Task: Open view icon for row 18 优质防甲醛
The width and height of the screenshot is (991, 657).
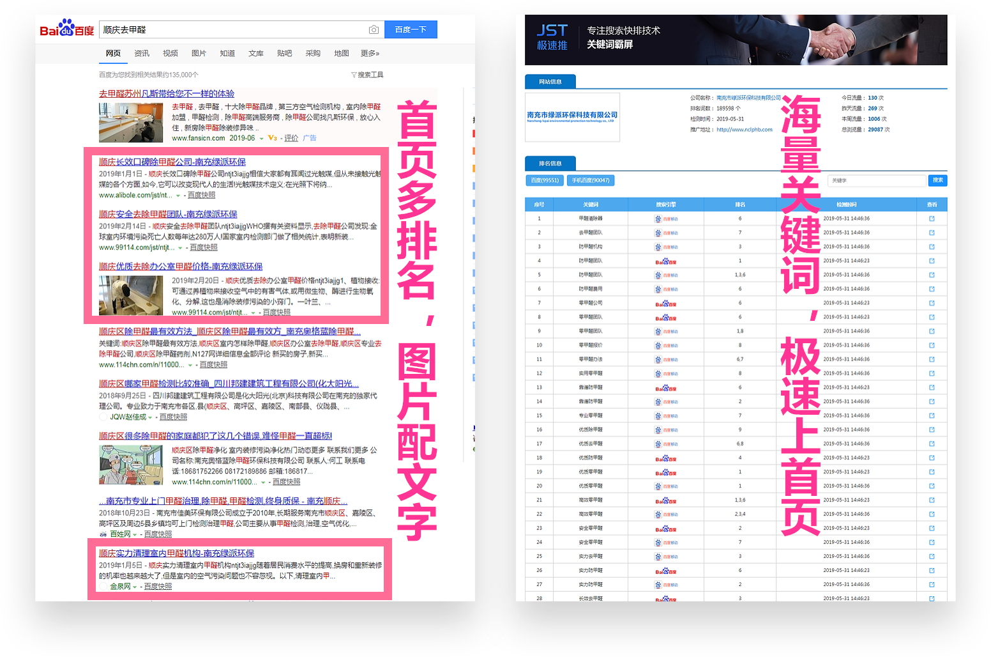Action: point(932,458)
